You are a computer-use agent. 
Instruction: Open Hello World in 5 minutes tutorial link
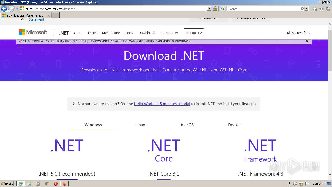162,104
